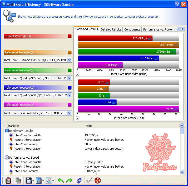Image resolution: width=188 pixels, height=186 pixels.
Task: Click the tab strip right arrow
Action: tap(183, 29)
